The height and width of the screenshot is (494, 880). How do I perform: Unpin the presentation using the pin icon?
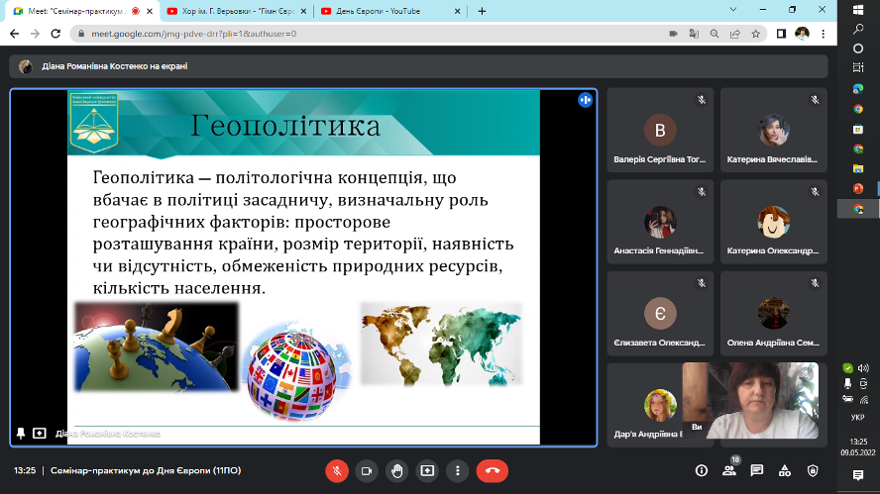21,433
